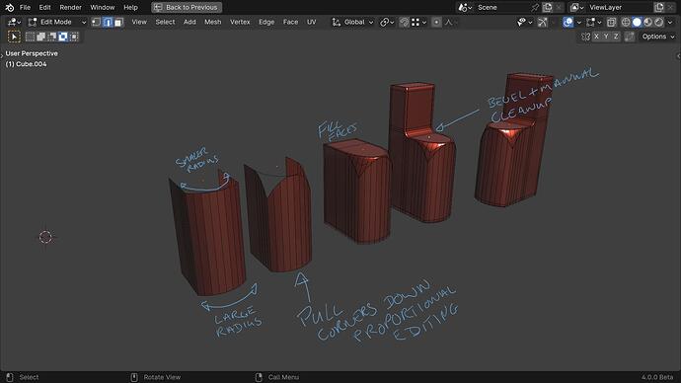Screen dimensions: 681x383
Task: Choose invert selection mode icon
Action: click(63, 37)
